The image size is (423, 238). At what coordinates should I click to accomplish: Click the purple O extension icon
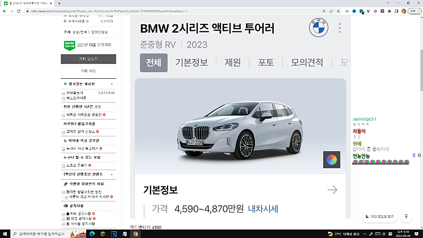point(375,11)
